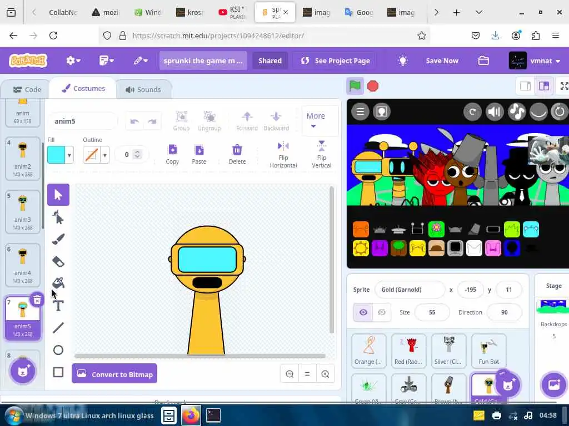Screen dimensions: 569x426
Task: Click the green flag to run project
Action: (x=355, y=86)
